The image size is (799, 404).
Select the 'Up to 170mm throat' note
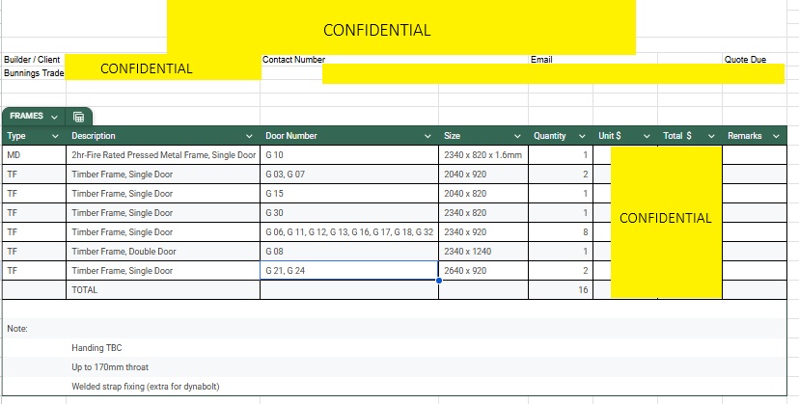(x=163, y=367)
